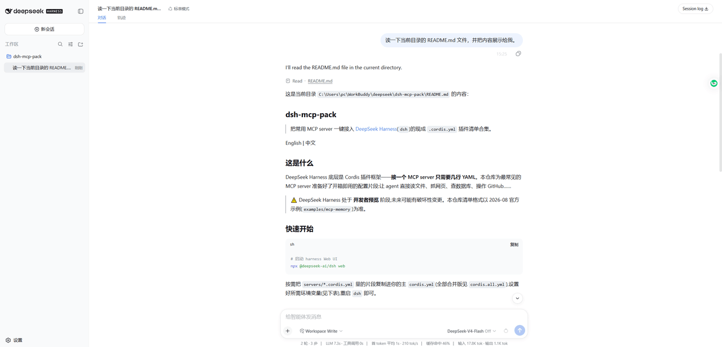Viewport: 722px width, 347px height.
Task: Click the servers/*.cordis.yml inline code
Action: (x=328, y=284)
